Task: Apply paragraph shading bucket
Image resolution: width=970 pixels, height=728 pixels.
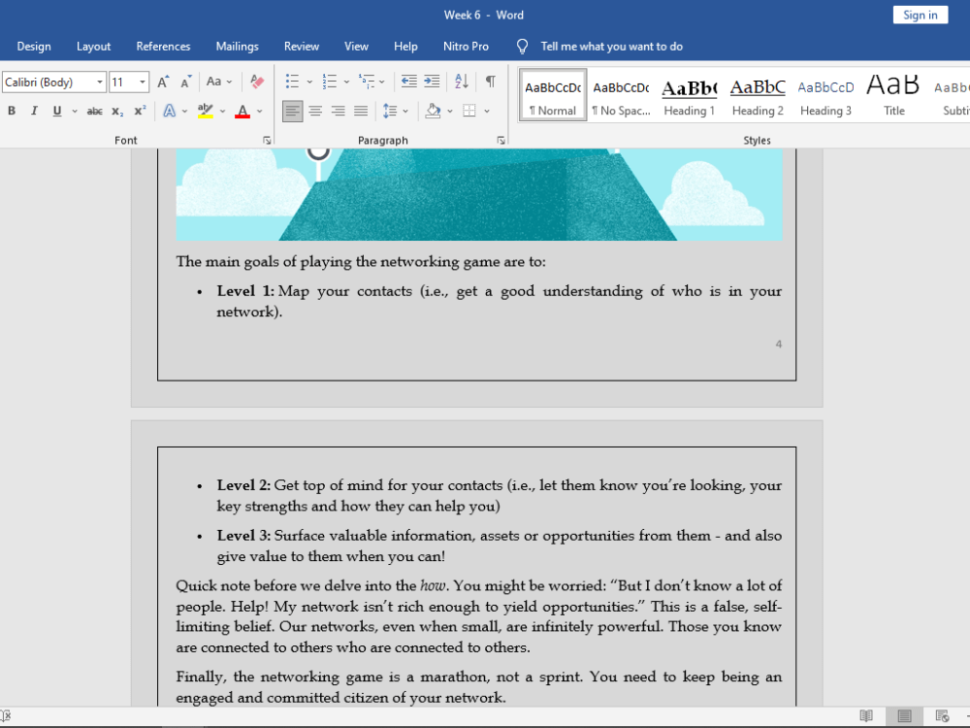Action: pyautogui.click(x=433, y=111)
